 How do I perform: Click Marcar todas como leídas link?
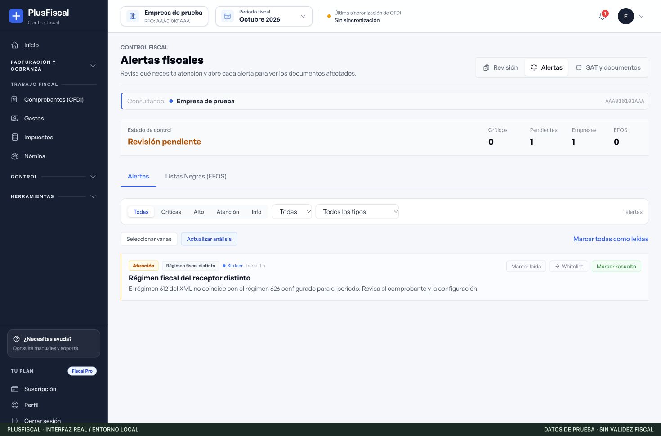(611, 239)
